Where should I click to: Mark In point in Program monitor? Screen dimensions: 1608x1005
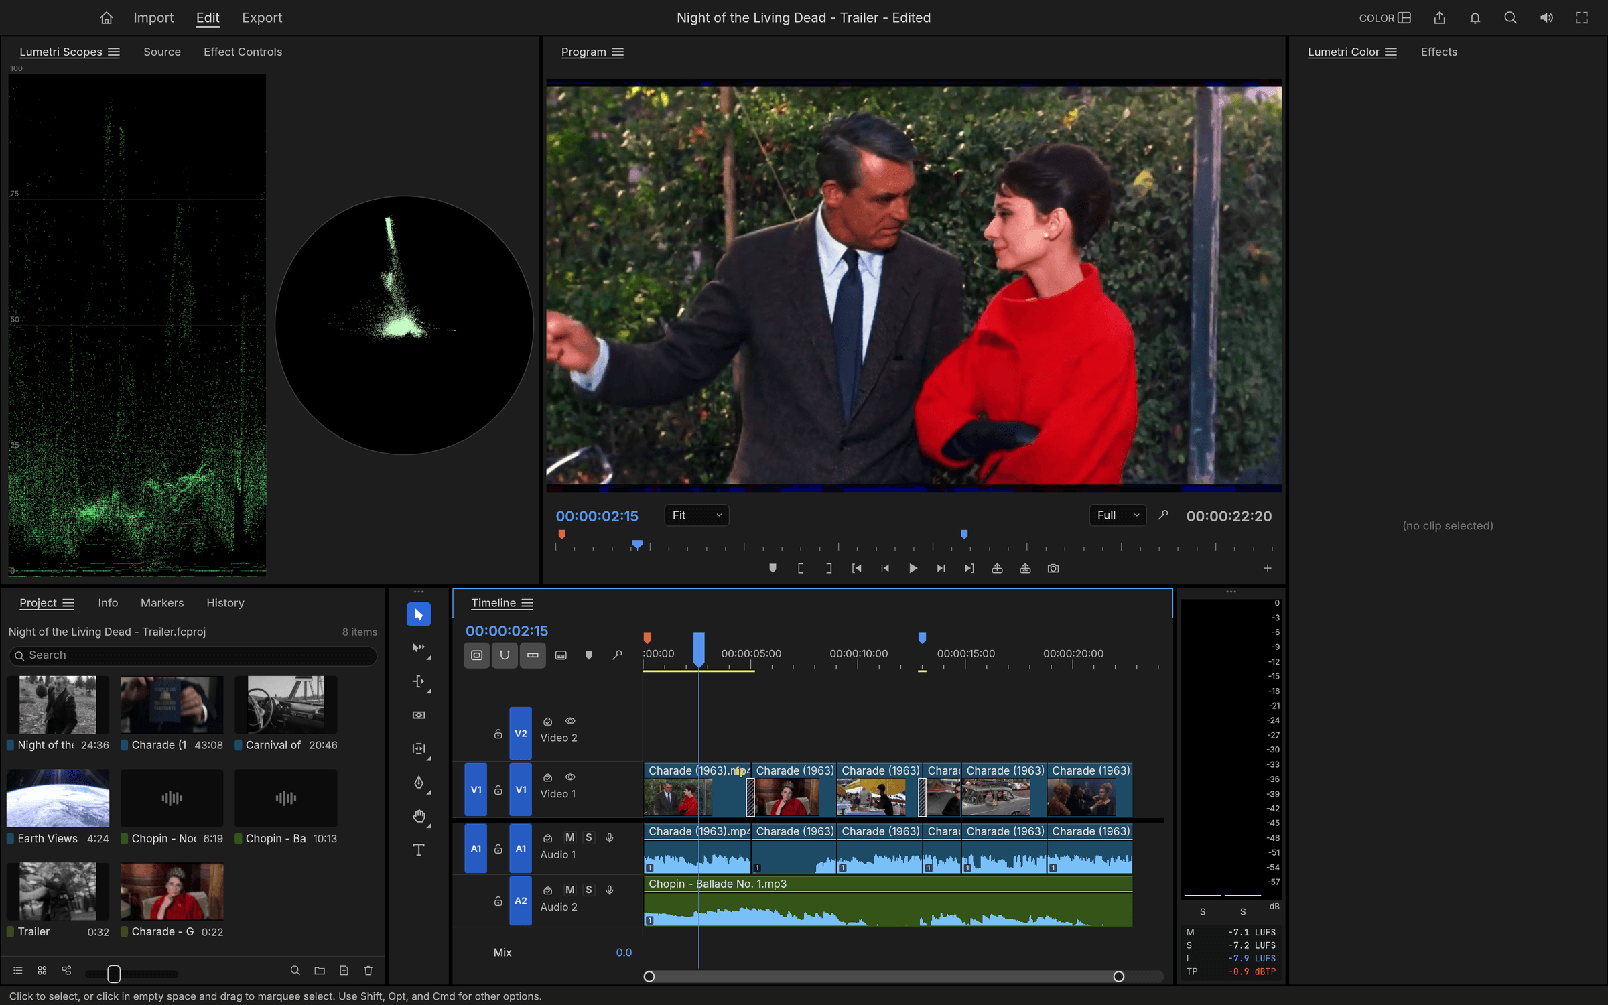click(801, 568)
